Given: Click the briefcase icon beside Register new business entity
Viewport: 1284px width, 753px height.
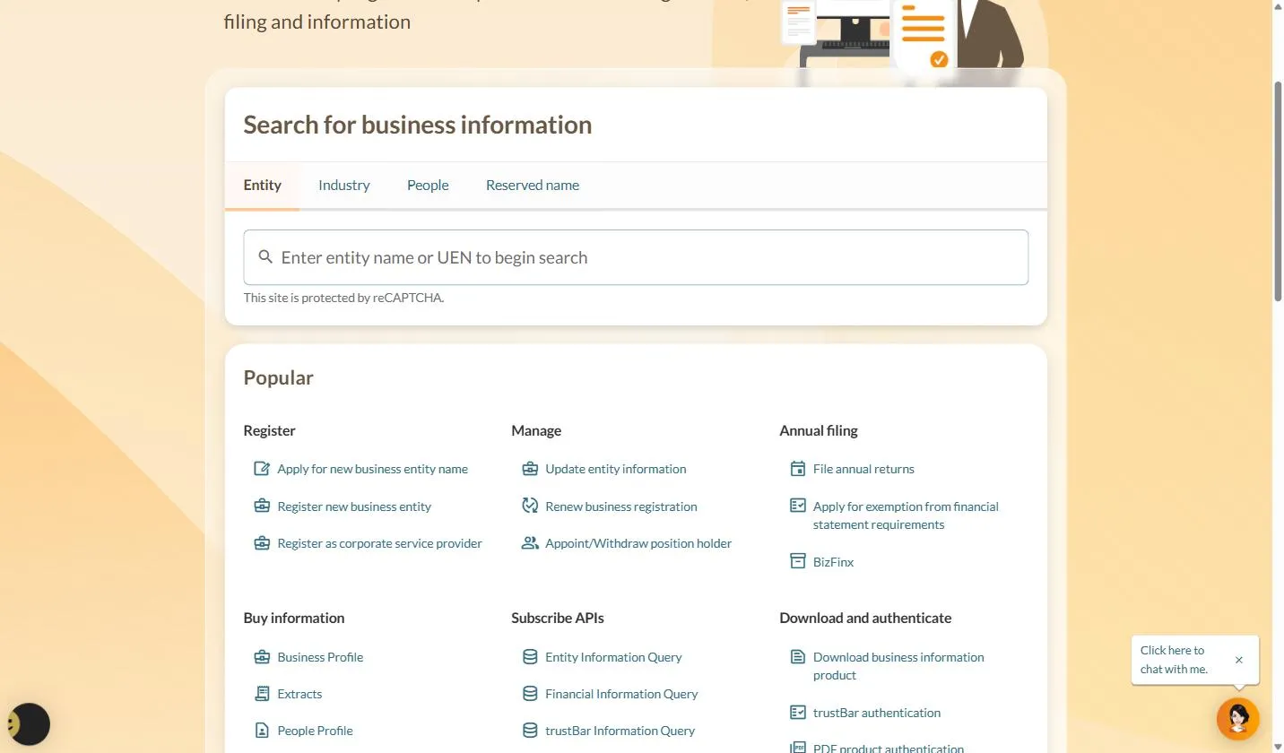Looking at the screenshot, I should [262, 506].
